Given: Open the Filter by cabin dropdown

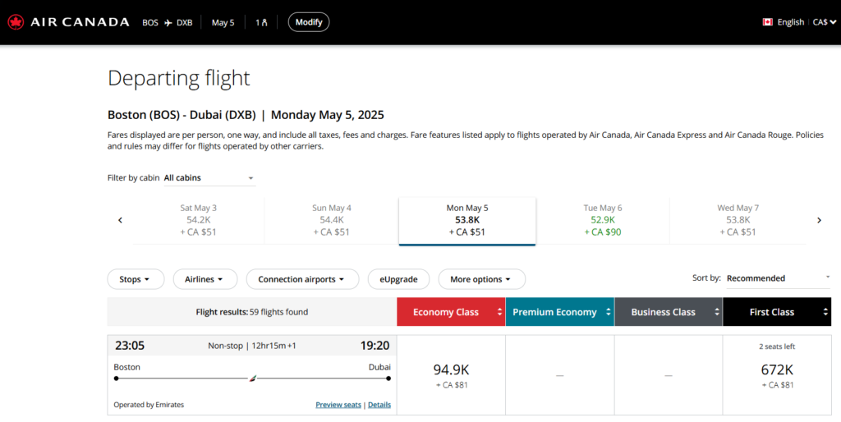Looking at the screenshot, I should (x=209, y=178).
